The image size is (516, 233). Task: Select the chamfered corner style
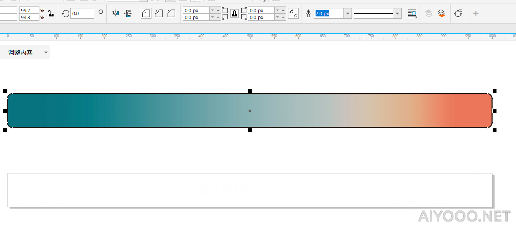[171, 13]
